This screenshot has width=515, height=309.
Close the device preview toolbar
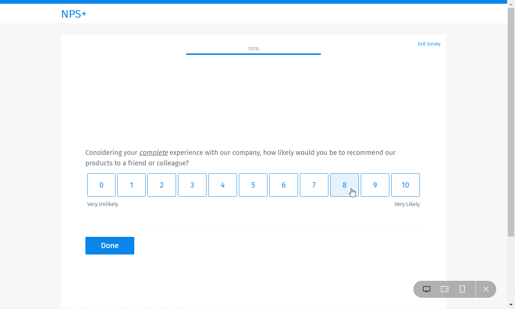point(486,289)
